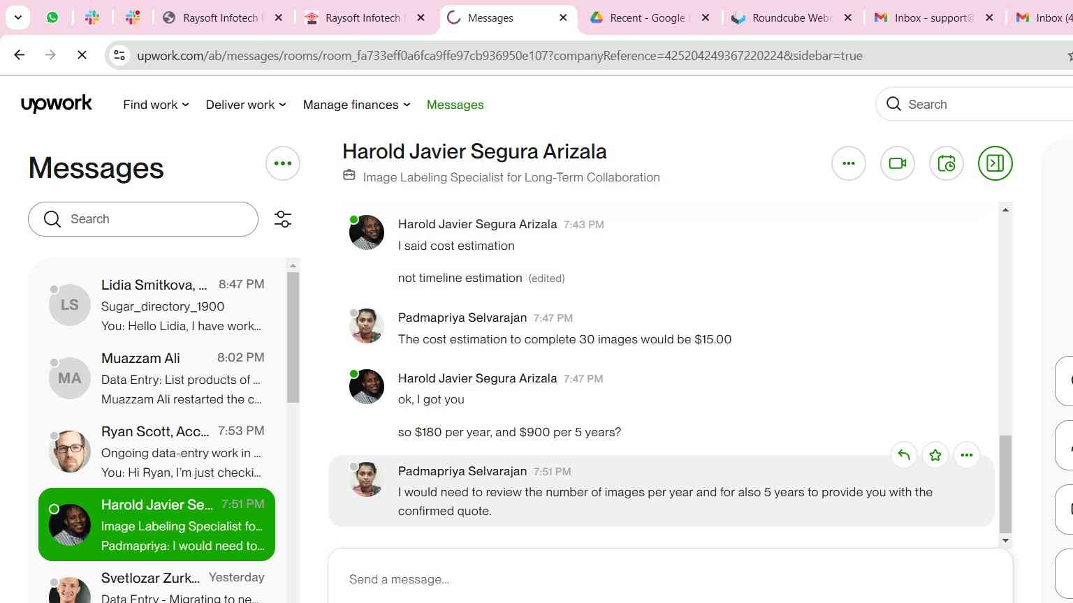
Task: Click Ryan Scott profile photo
Action: click(70, 452)
